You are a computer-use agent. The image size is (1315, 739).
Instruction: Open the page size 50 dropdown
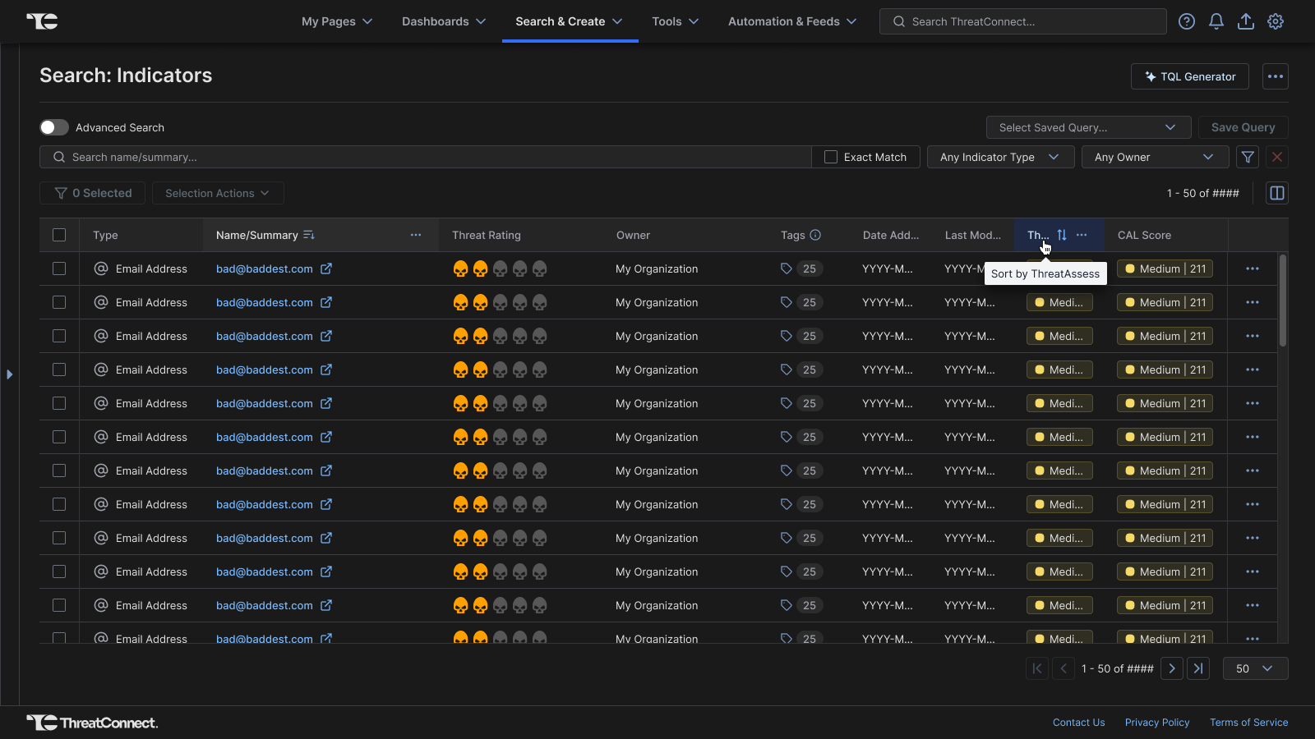point(1254,668)
